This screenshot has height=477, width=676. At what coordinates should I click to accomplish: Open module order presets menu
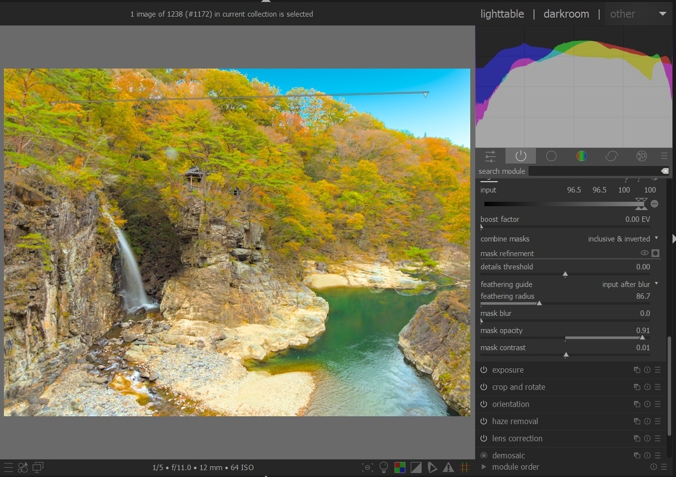pos(664,467)
